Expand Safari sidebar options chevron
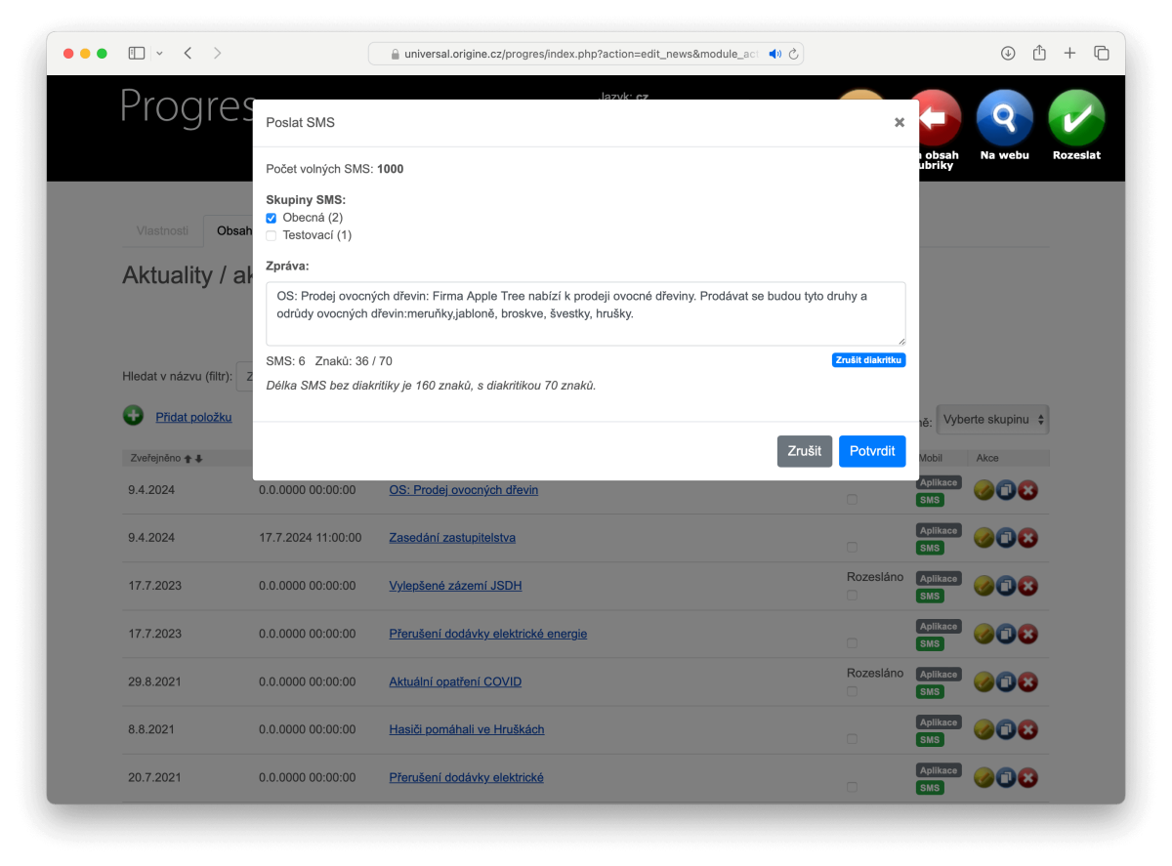Image resolution: width=1172 pixels, height=866 pixels. click(159, 53)
